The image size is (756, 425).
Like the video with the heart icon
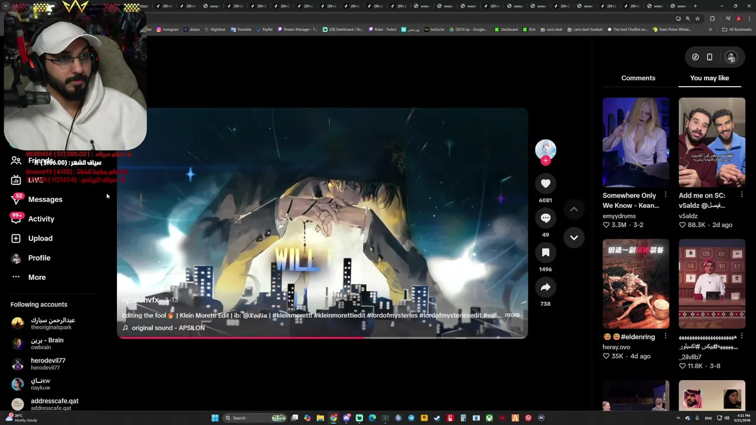coord(545,184)
